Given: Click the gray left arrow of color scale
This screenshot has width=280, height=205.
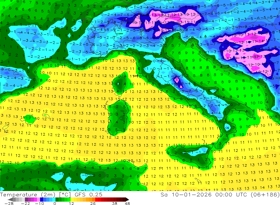Looking at the screenshot, I should (x=10, y=199).
